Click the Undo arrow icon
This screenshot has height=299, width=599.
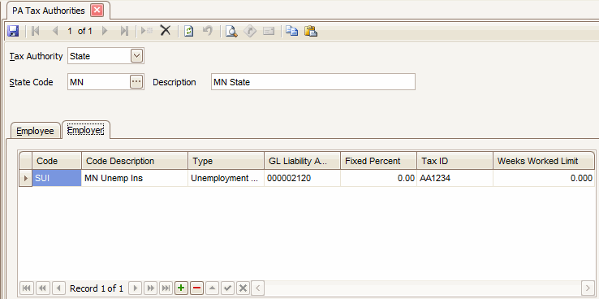pos(208,31)
